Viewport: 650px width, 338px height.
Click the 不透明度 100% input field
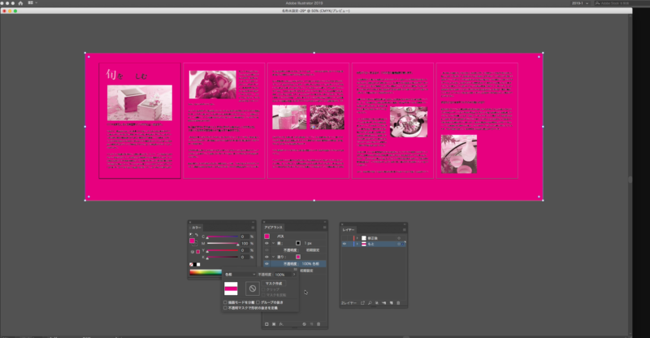point(283,275)
